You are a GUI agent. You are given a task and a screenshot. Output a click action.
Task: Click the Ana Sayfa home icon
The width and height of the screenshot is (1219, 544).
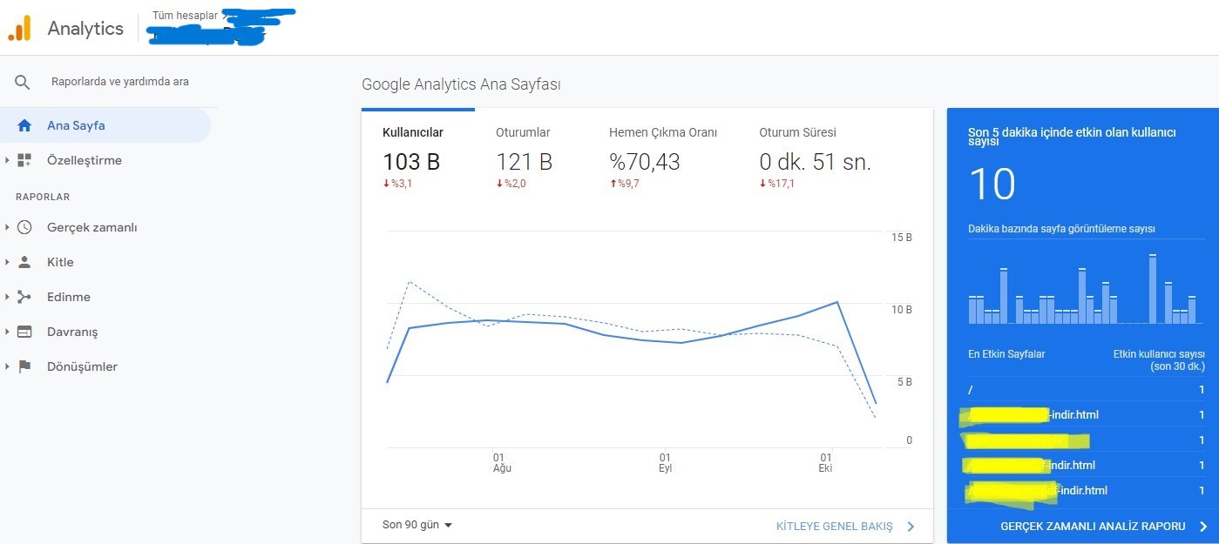pos(24,125)
